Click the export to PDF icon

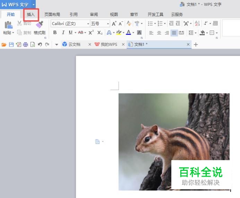pos(18,44)
